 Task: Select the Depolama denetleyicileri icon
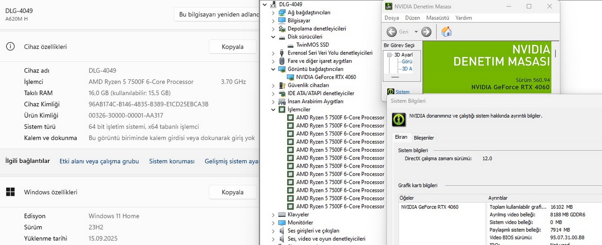pos(282,29)
